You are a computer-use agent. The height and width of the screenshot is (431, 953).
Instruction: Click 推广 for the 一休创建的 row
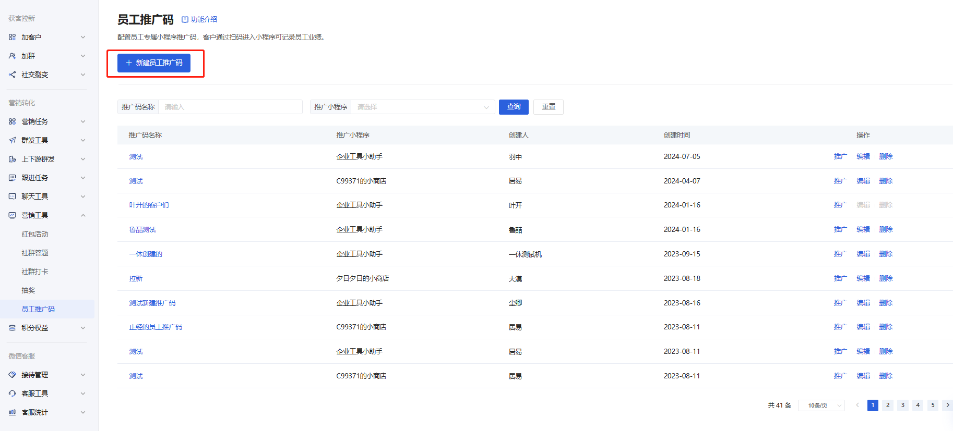840,254
